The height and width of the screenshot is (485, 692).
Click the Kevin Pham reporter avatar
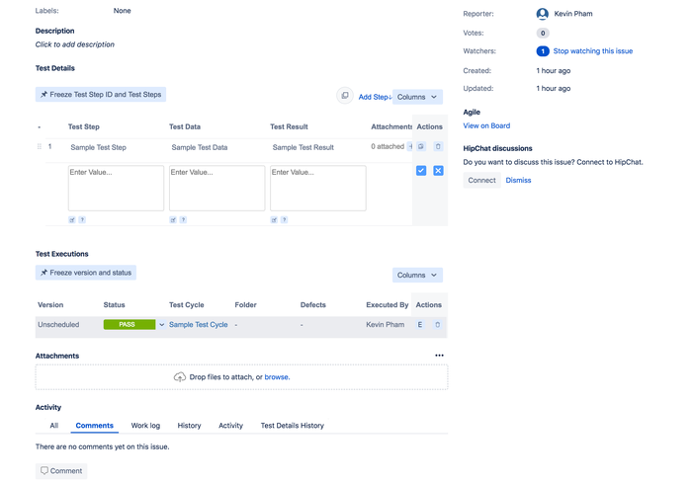pos(543,14)
